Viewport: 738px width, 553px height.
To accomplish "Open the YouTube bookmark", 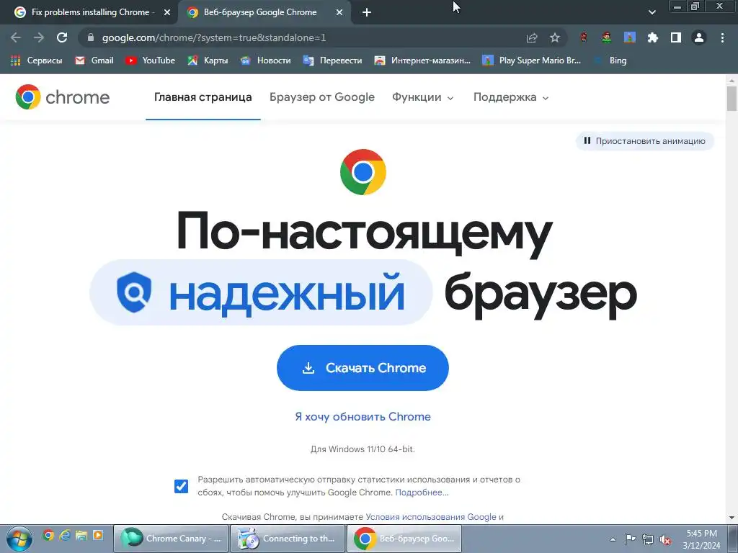I will tap(150, 60).
